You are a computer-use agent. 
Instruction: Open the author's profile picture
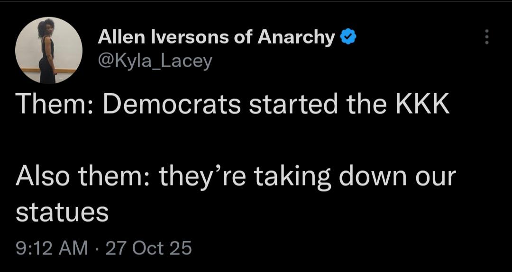pos(48,51)
